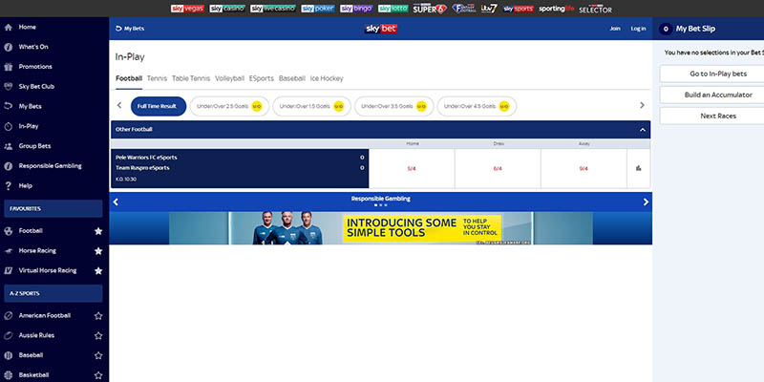Switch to the Ice Hockey tab
Screen dimensions: 764x382
click(327, 78)
